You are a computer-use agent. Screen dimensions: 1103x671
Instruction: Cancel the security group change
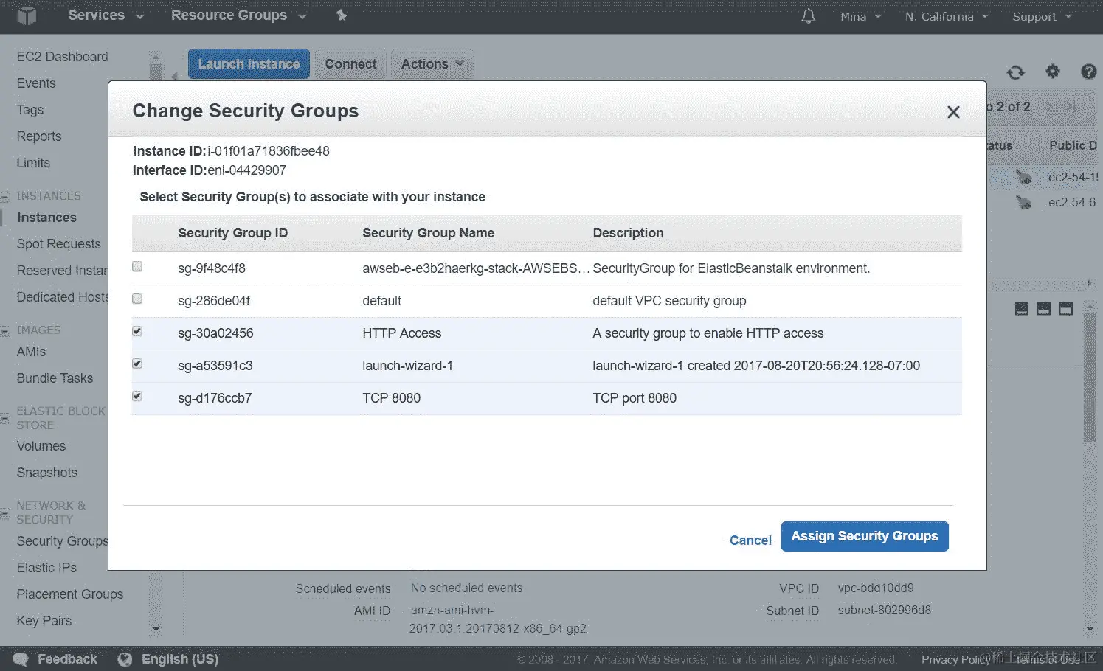750,540
